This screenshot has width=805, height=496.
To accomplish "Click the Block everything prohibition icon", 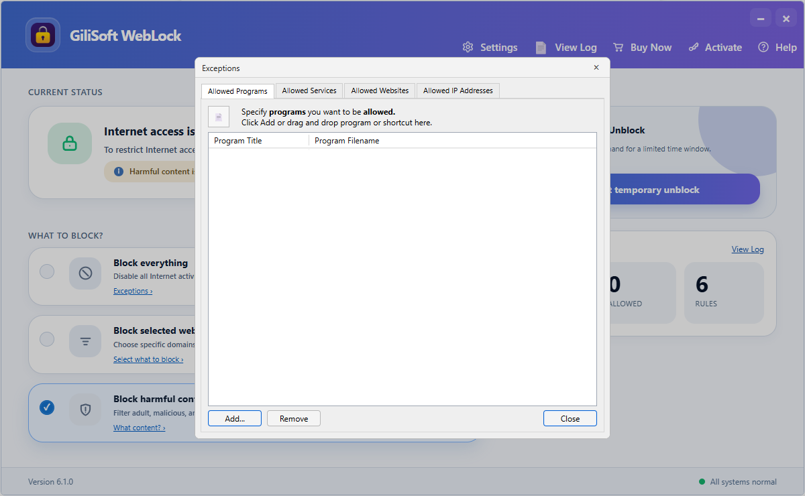I will click(85, 273).
